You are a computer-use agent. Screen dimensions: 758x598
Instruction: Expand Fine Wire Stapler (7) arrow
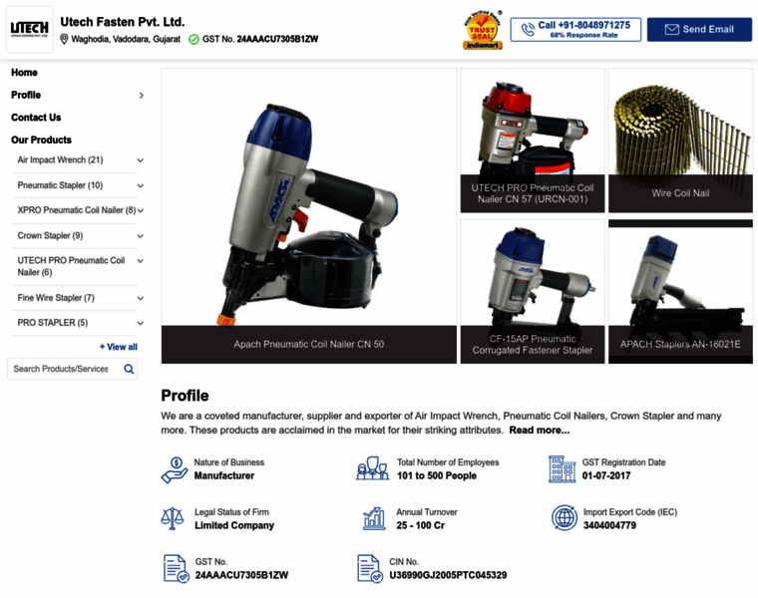[141, 299]
